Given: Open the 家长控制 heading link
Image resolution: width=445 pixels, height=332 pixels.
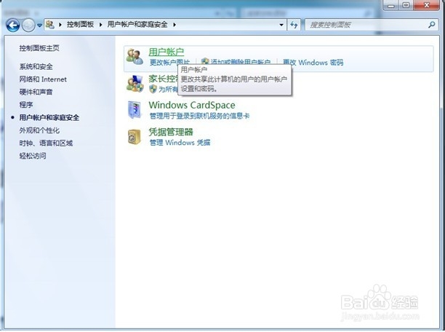Looking at the screenshot, I should [163, 79].
